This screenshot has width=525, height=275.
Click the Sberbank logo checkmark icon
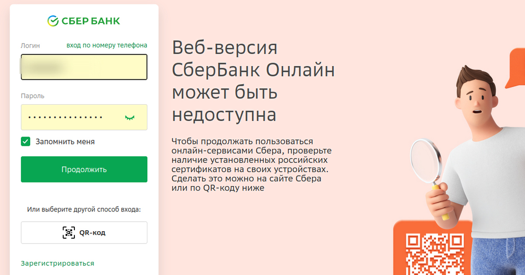click(x=53, y=21)
